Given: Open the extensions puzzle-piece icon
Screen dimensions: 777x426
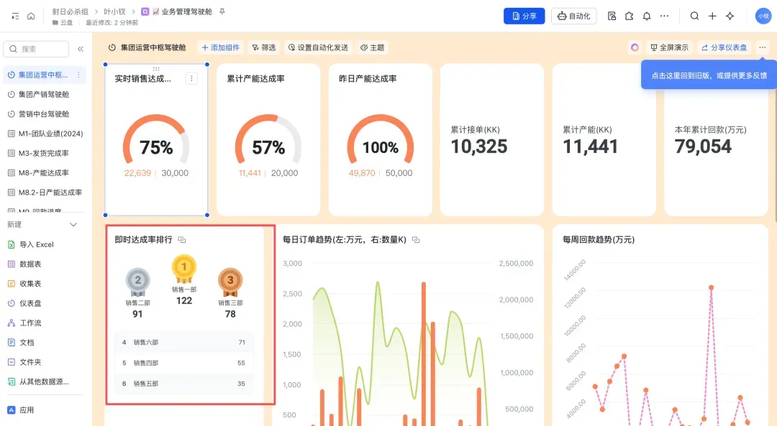Looking at the screenshot, I should coord(630,16).
